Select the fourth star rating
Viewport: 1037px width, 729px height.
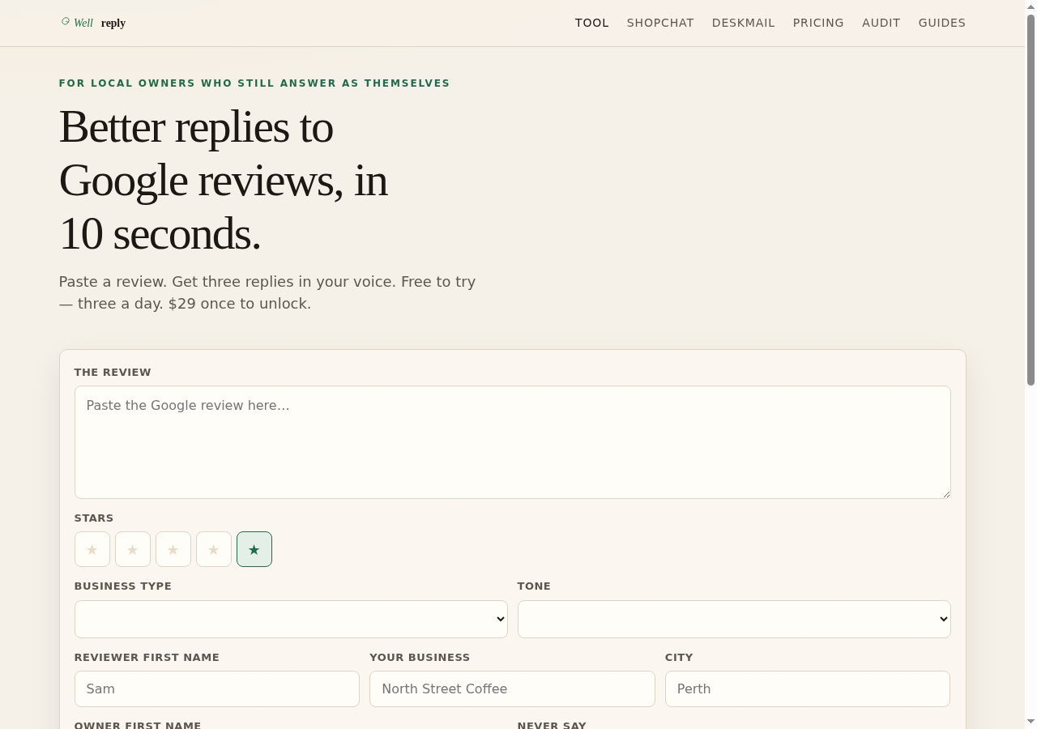tap(214, 549)
